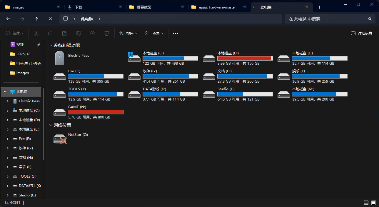The image size is (379, 207).
Task: Click the Up arrow navigation button
Action: pos(36,19)
